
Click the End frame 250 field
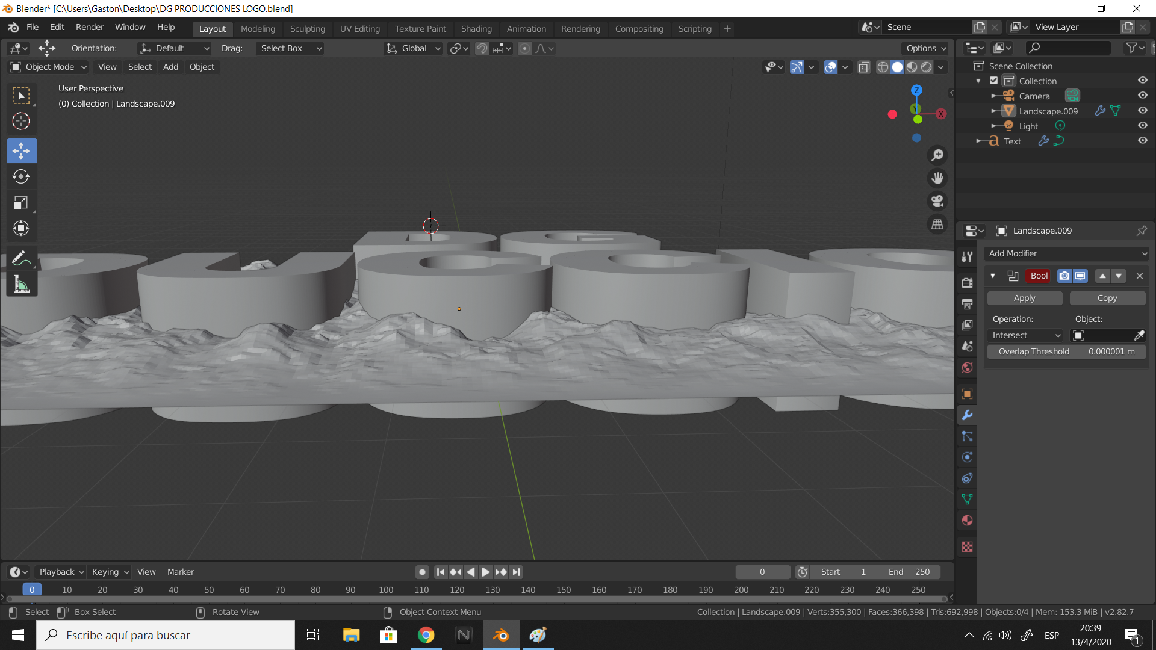pos(909,572)
